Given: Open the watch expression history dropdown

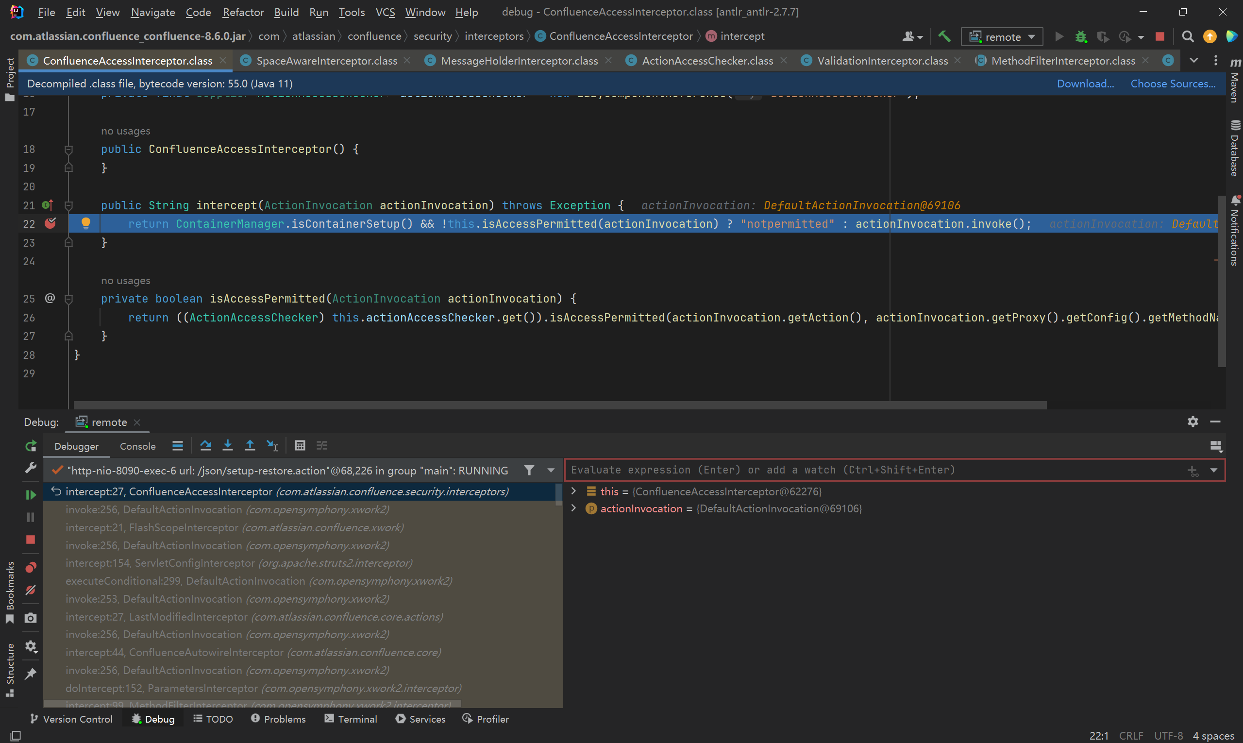Looking at the screenshot, I should pos(1213,470).
